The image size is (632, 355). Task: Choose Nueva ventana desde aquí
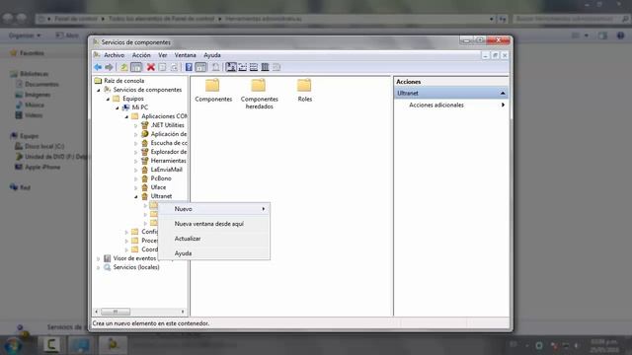(x=214, y=224)
